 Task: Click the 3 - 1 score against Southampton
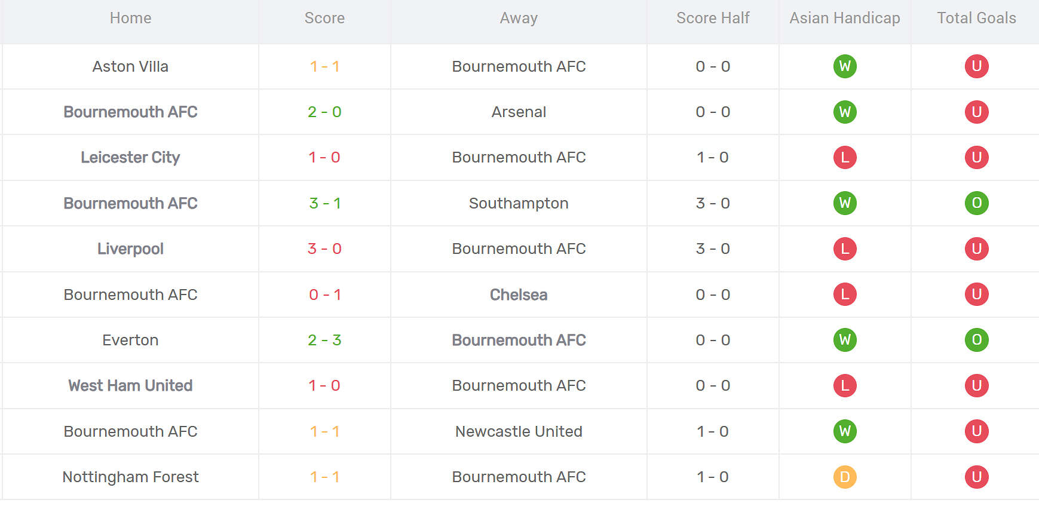click(324, 203)
